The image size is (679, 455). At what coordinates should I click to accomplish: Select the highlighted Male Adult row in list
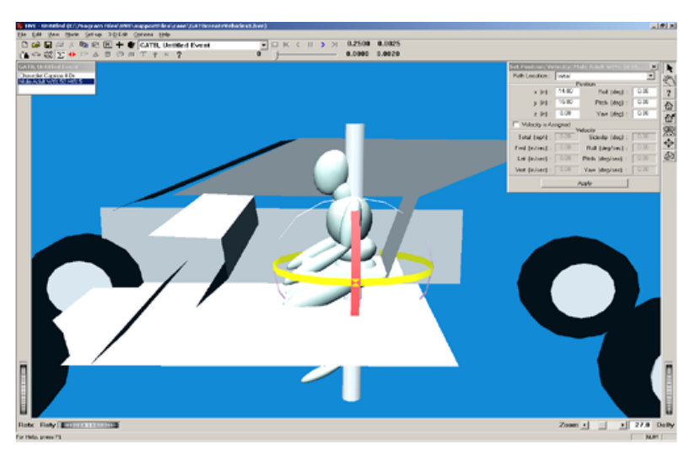coord(56,82)
